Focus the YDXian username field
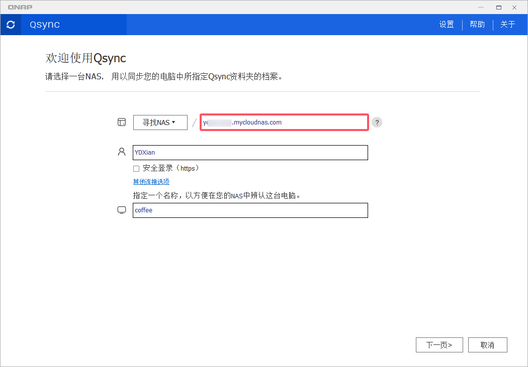The width and height of the screenshot is (528, 367). coord(250,153)
